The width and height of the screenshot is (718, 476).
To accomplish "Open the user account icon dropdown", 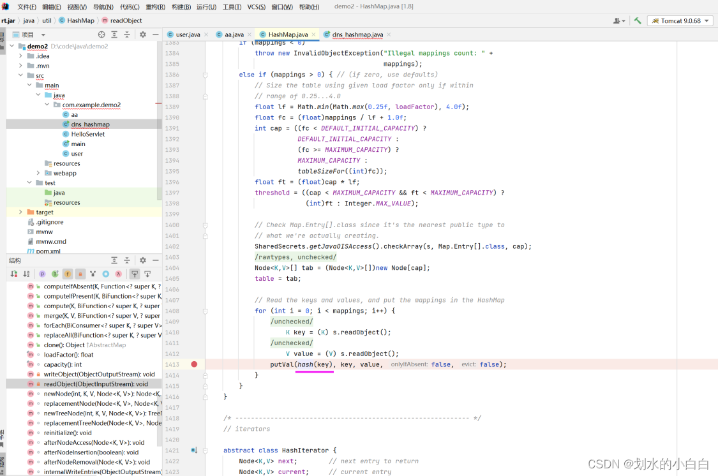I will point(619,20).
